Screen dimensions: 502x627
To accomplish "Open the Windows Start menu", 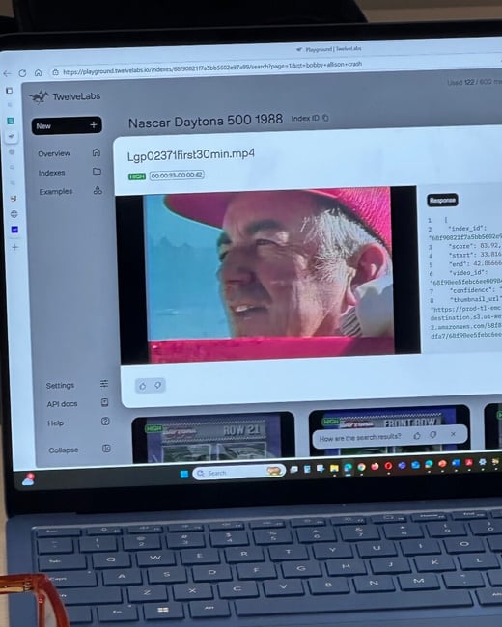I will click(184, 475).
